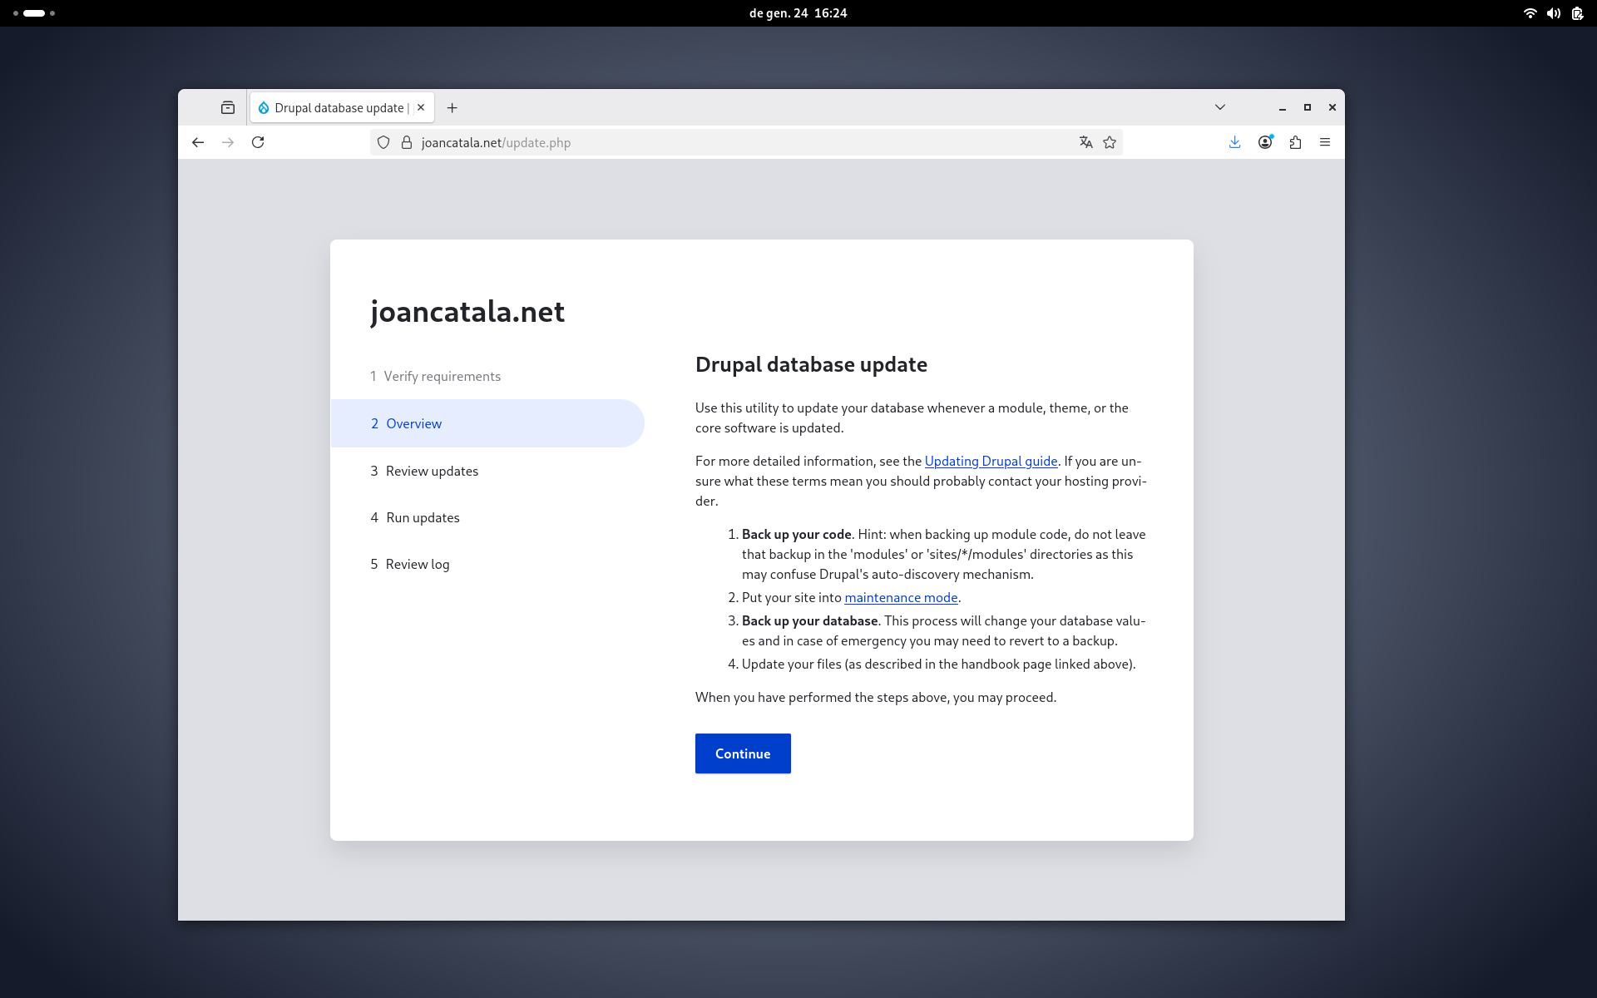Click the Continue button
Screen dimensions: 1597x998
[x=742, y=753]
